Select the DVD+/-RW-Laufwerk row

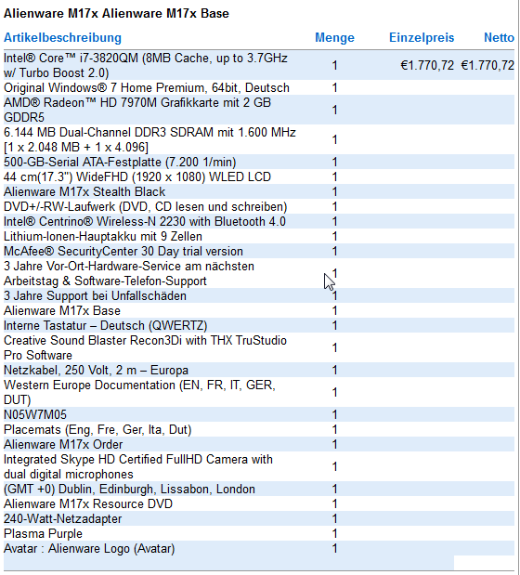click(x=259, y=206)
